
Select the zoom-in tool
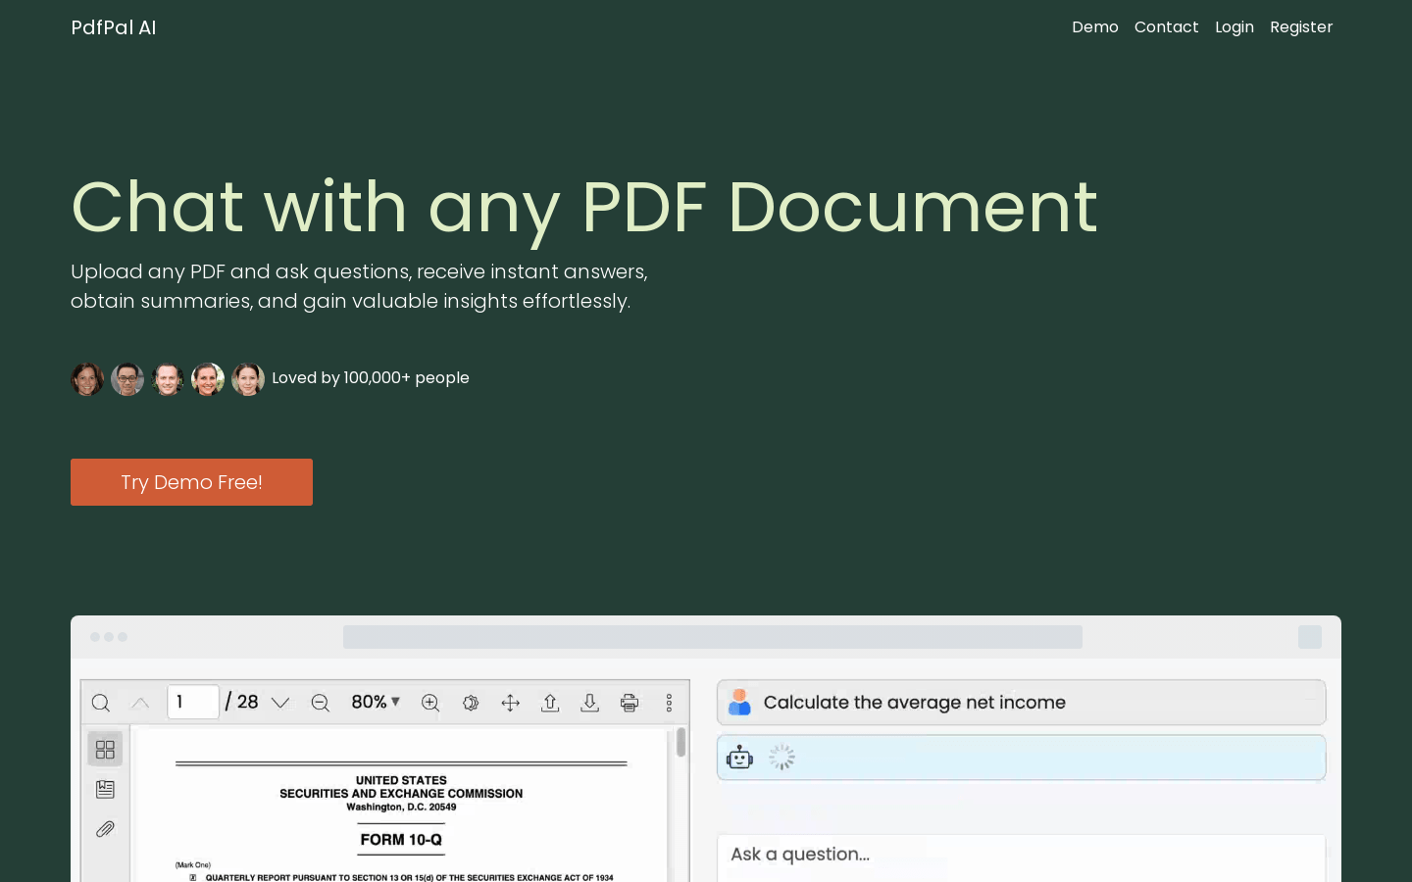click(430, 703)
